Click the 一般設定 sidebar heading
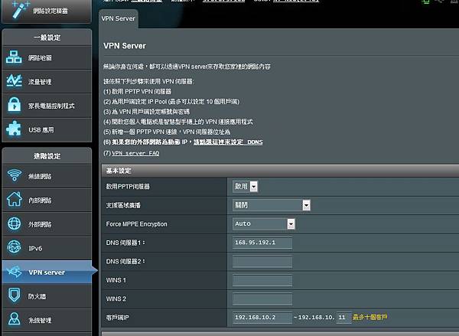 point(47,38)
